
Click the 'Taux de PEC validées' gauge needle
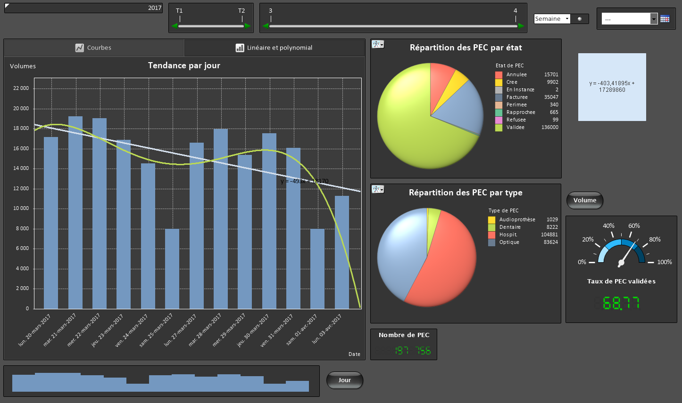pyautogui.click(x=626, y=255)
